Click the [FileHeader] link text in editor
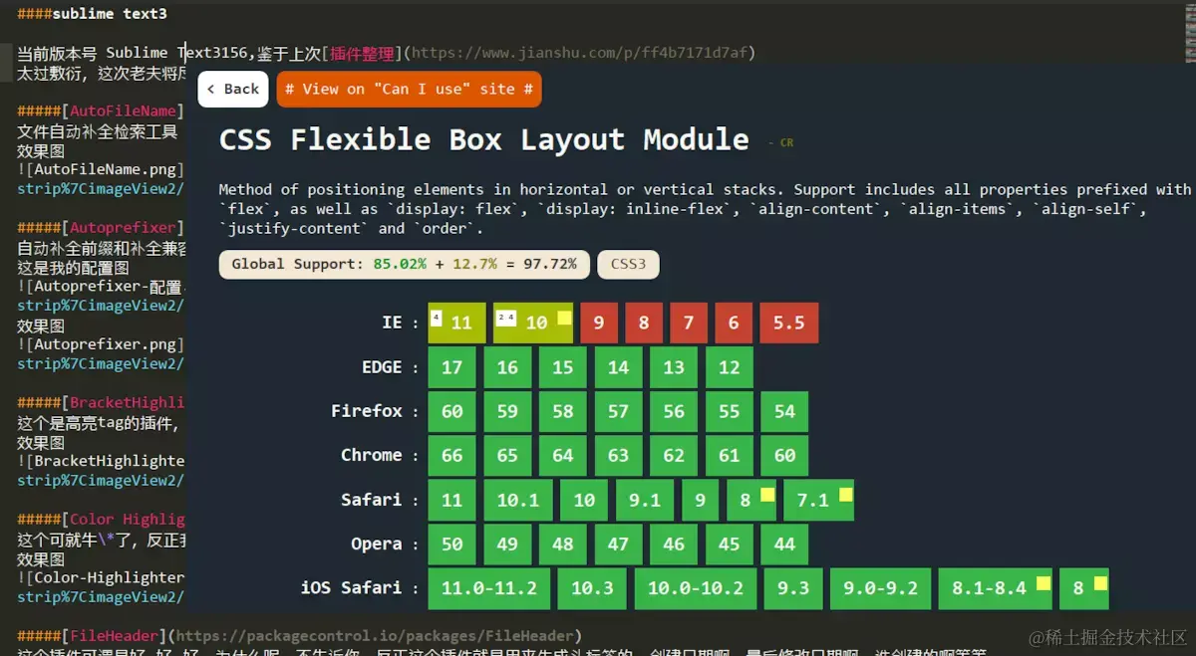This screenshot has width=1196, height=656. pyautogui.click(x=114, y=635)
